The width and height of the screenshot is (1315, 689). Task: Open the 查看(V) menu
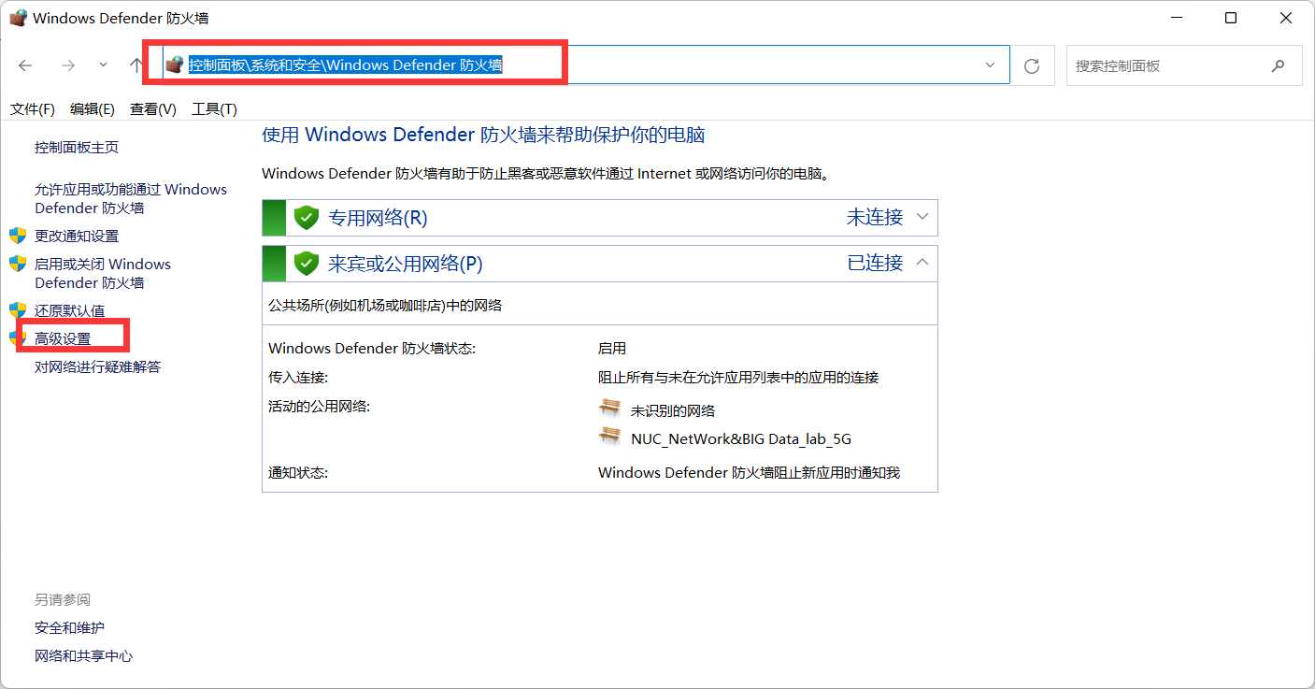[x=153, y=109]
